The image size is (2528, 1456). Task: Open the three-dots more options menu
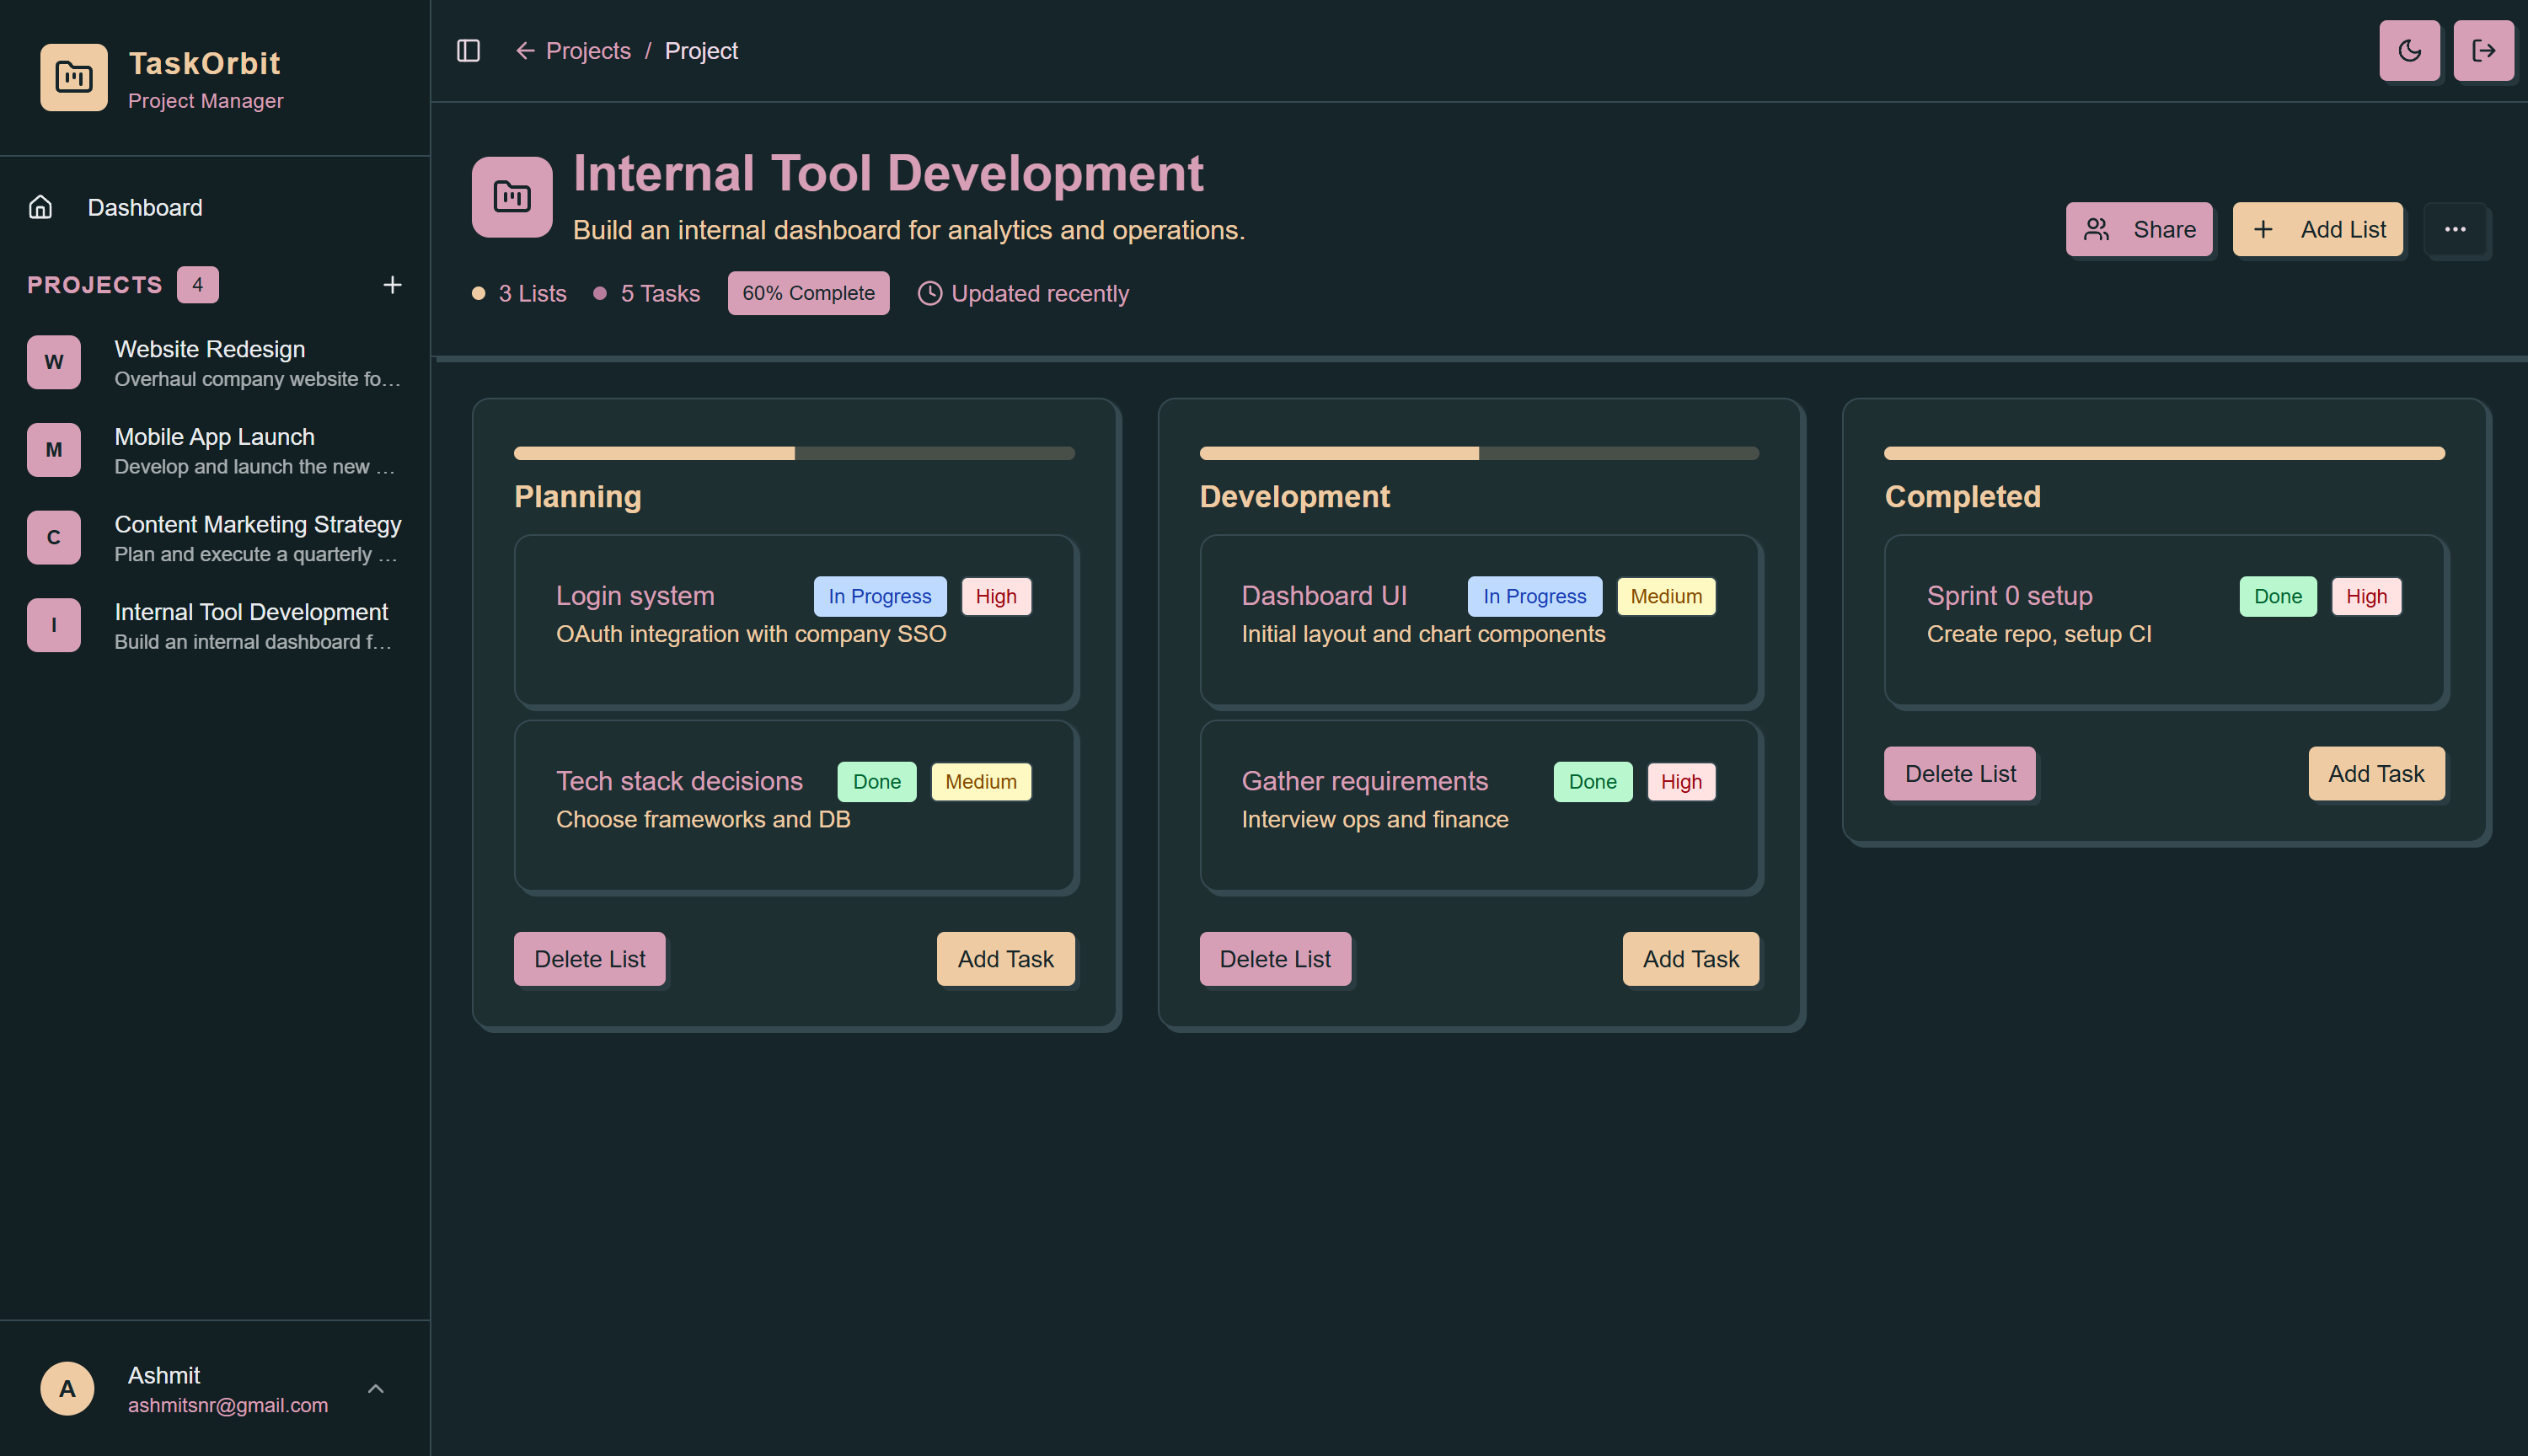coord(2455,229)
